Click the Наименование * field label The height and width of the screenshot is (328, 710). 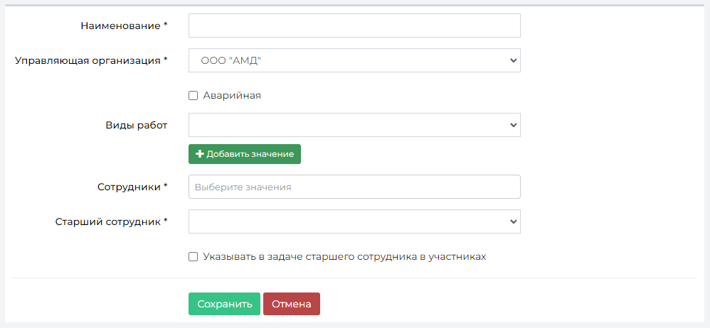pos(124,26)
